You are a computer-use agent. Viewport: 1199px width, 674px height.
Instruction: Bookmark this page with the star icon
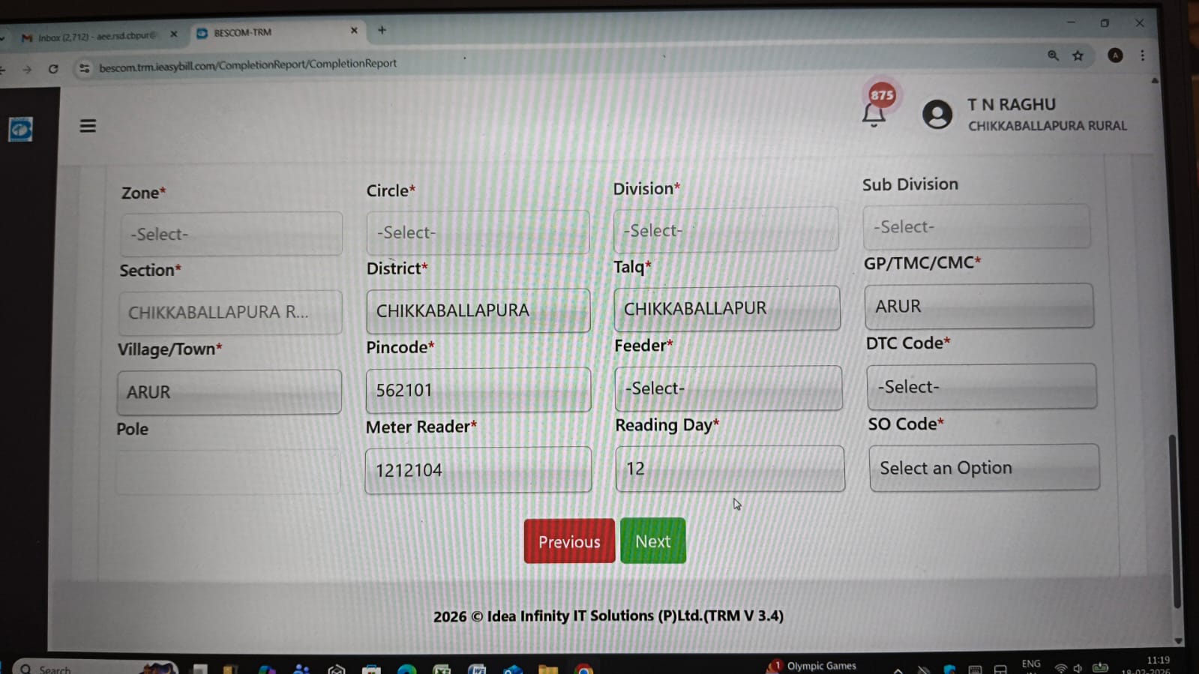coord(1078,55)
